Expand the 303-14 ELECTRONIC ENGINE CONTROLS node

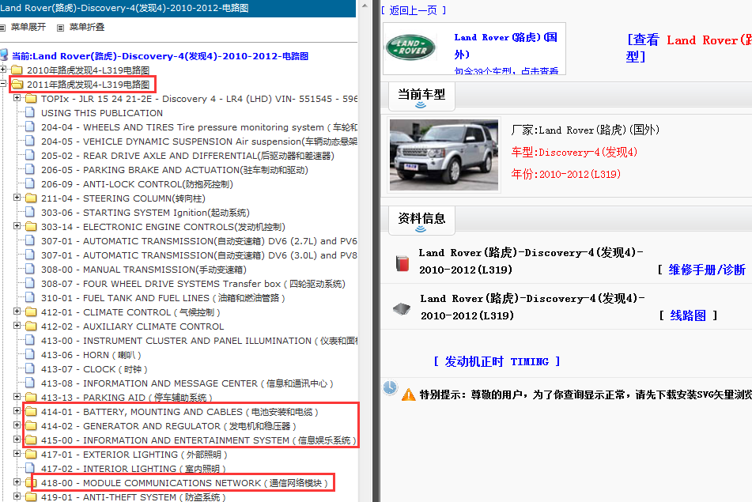17,226
